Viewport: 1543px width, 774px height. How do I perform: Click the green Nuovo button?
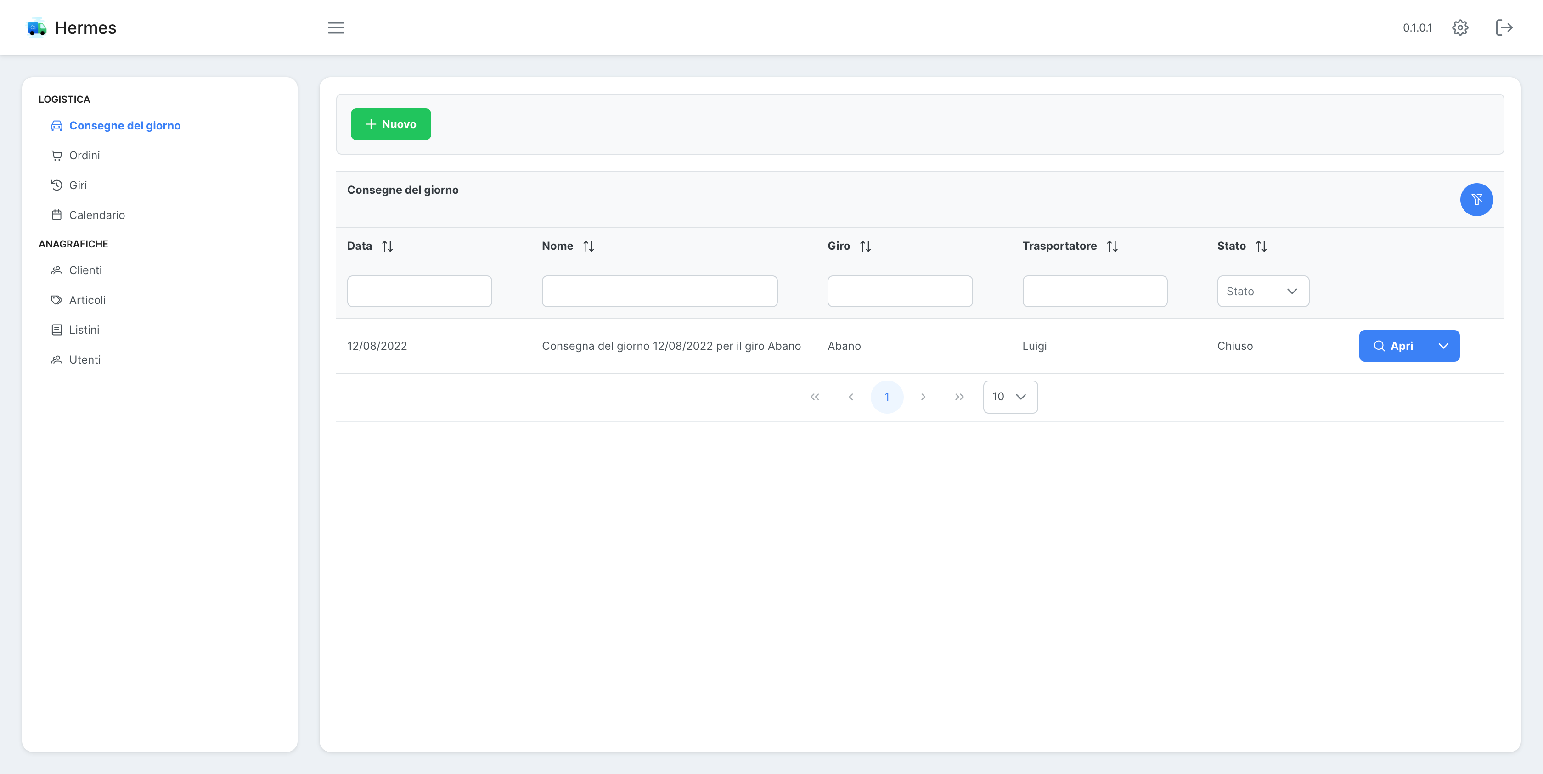pos(390,124)
